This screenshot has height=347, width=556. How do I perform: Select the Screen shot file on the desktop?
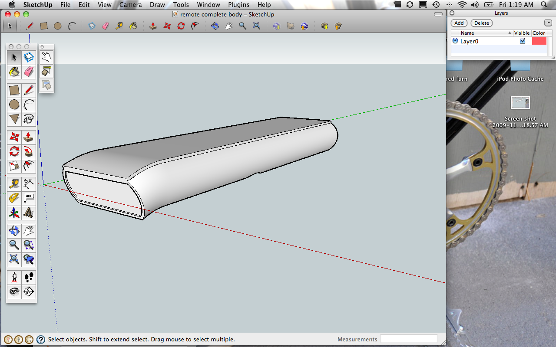pyautogui.click(x=520, y=112)
